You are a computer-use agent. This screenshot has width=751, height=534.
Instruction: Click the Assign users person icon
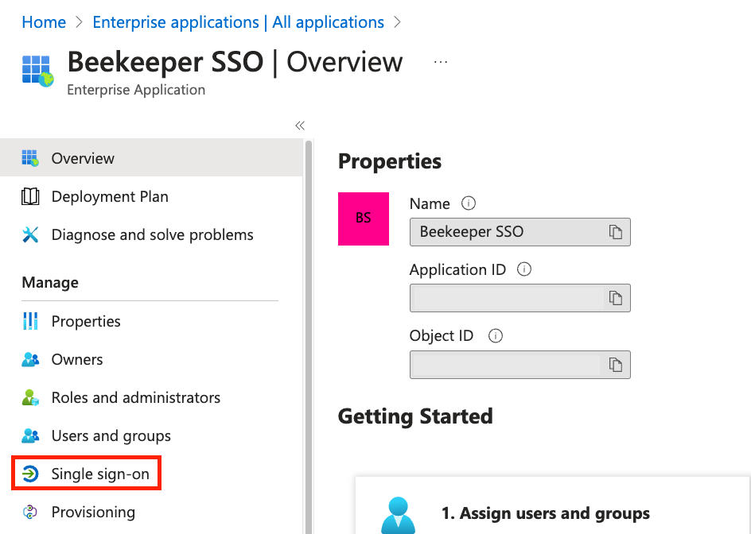point(398,516)
